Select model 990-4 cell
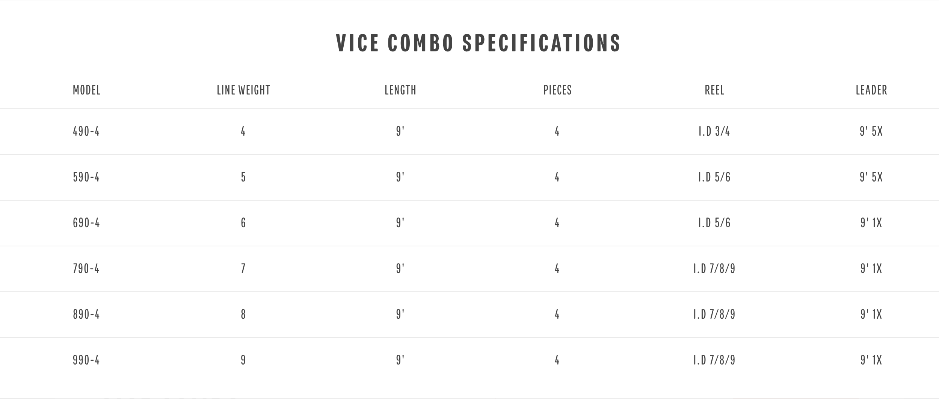This screenshot has width=939, height=399. click(86, 360)
